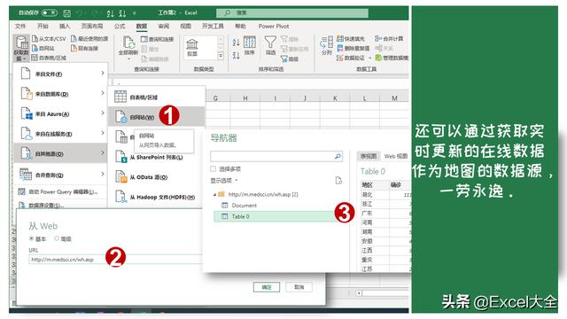Choose 自网站(W) in the submenu
Screen dimensions: 567x319
click(x=157, y=116)
